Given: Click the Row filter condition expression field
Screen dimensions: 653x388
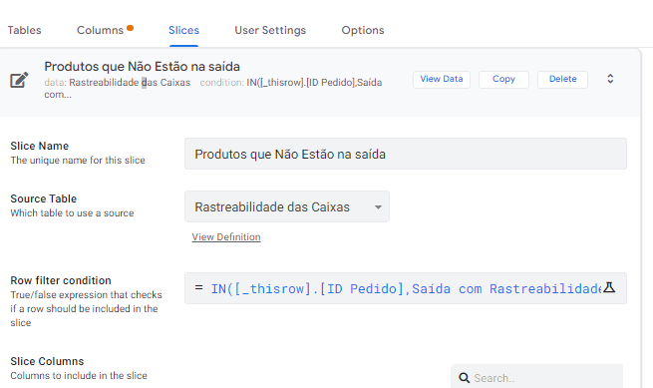Looking at the screenshot, I should [x=406, y=288].
